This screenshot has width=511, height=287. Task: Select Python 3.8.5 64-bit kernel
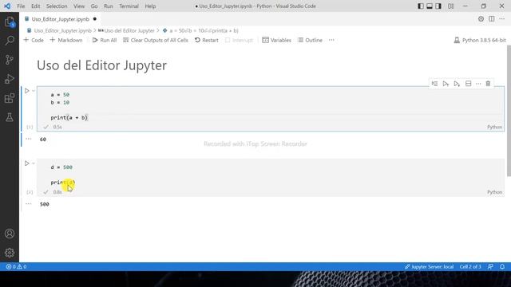point(480,40)
